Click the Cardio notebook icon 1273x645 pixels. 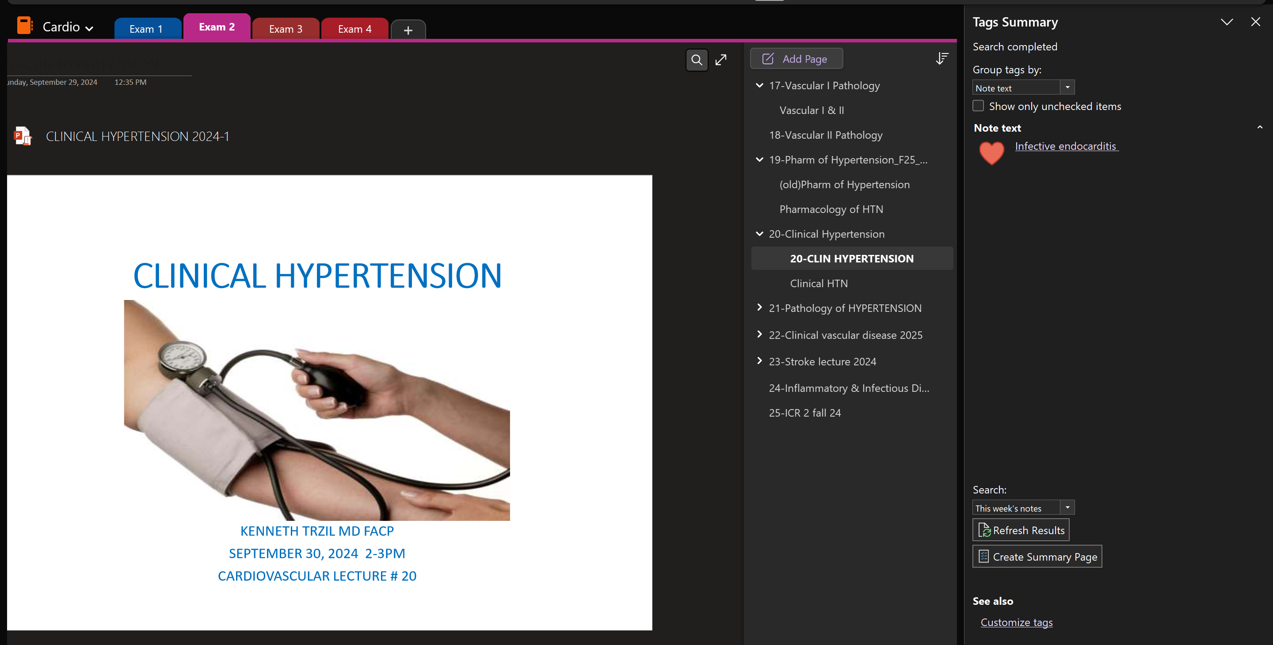24,26
